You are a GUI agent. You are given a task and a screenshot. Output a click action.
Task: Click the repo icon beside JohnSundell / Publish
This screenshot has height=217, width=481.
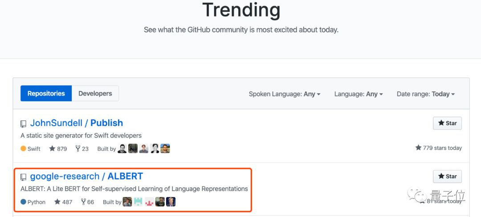click(24, 124)
